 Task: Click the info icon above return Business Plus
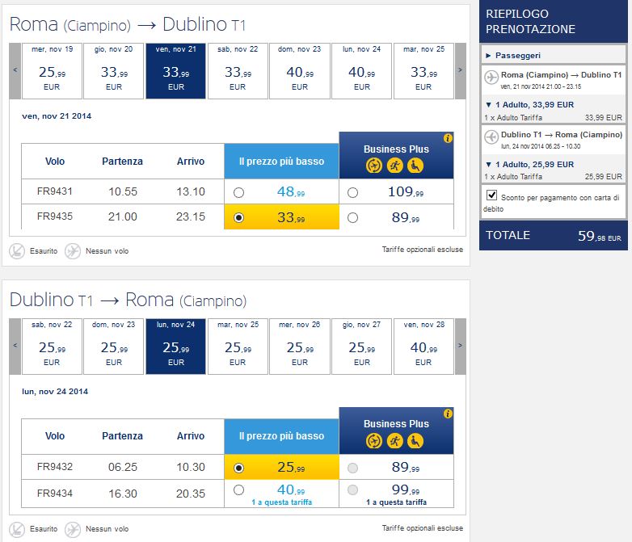coord(449,414)
